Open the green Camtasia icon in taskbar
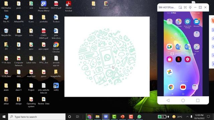 click(114, 117)
